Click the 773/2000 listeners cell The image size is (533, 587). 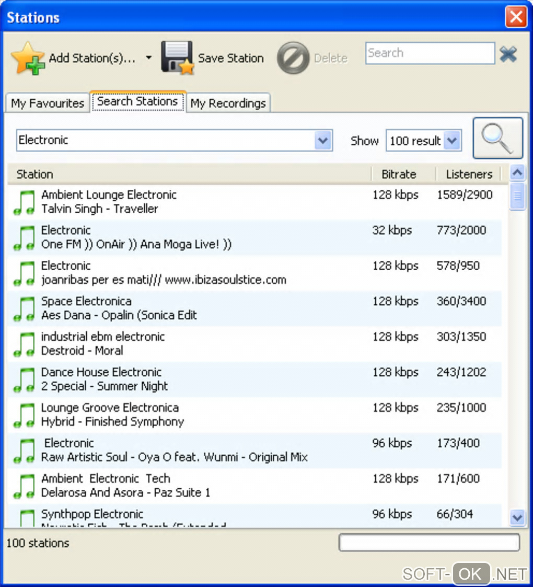(x=461, y=230)
